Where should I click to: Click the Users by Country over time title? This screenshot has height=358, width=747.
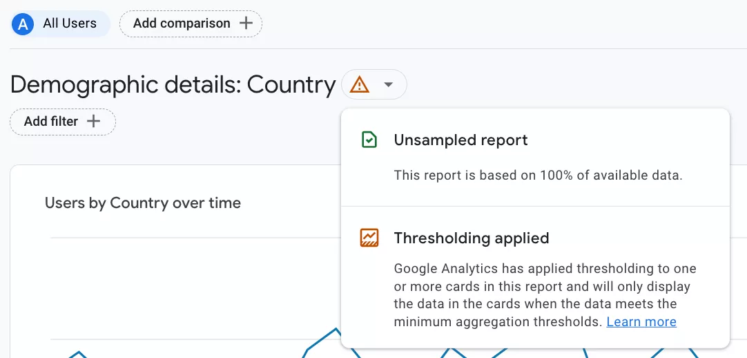click(142, 203)
